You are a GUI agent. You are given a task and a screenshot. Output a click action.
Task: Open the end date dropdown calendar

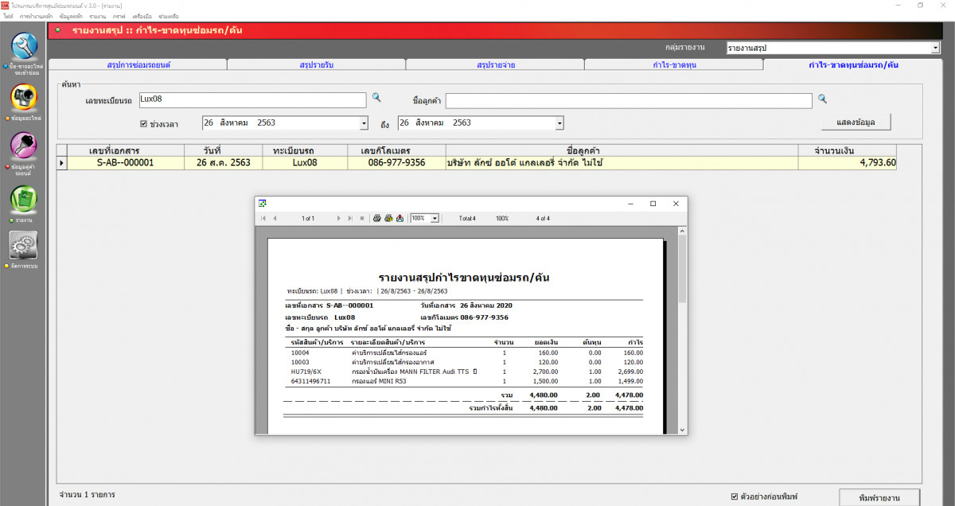(559, 123)
